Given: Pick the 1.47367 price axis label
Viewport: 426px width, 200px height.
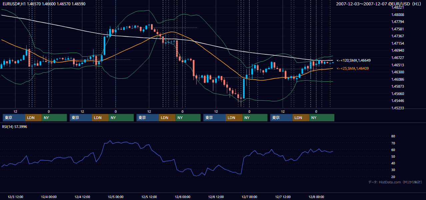Looking at the screenshot, I should (x=398, y=36).
